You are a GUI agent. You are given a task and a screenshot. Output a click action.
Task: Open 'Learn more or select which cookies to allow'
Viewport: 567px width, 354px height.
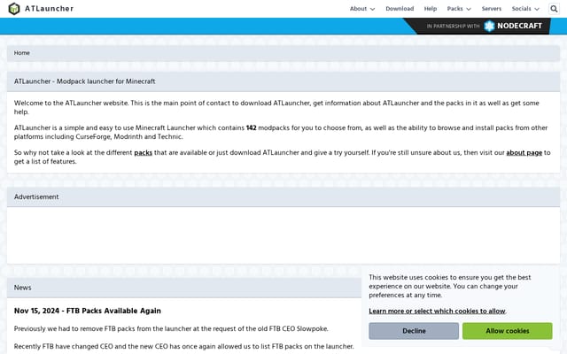coord(437,311)
